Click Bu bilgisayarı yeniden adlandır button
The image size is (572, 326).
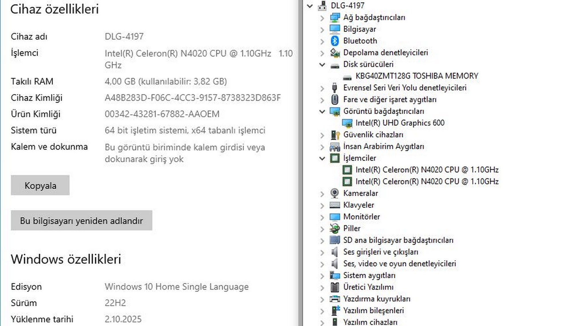82,221
